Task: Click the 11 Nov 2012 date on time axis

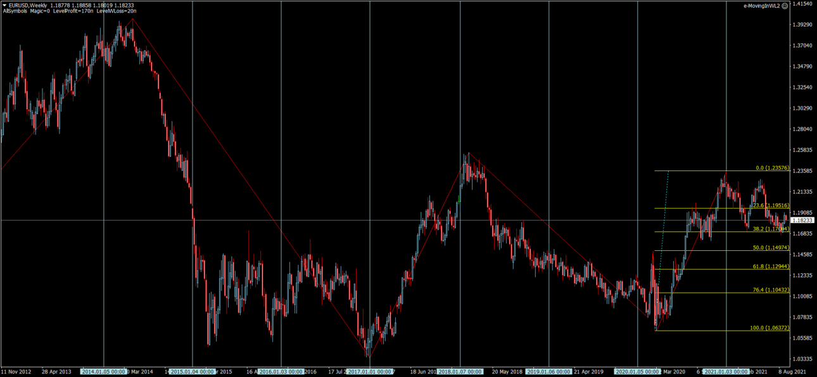Action: coord(15,371)
